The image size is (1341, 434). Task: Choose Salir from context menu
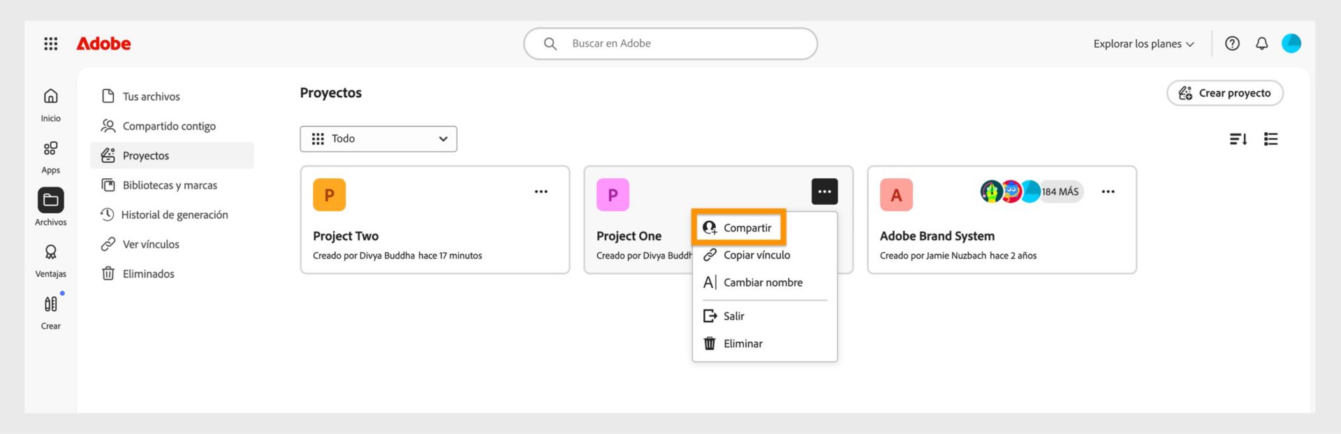(765, 316)
